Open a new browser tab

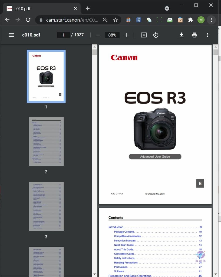coord(88,8)
